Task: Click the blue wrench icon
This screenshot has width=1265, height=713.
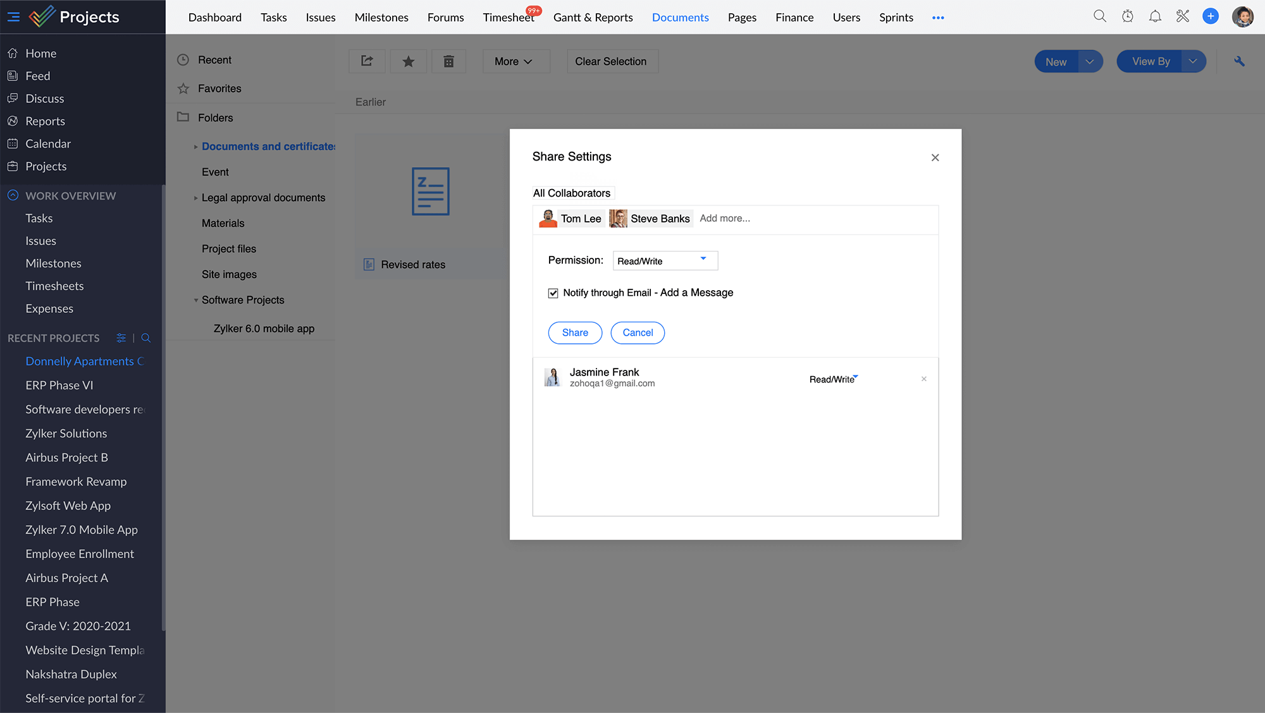Action: [1239, 61]
